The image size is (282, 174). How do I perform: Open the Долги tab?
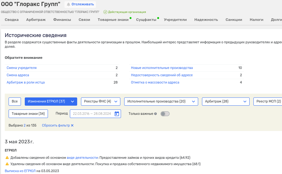[x=276, y=20]
